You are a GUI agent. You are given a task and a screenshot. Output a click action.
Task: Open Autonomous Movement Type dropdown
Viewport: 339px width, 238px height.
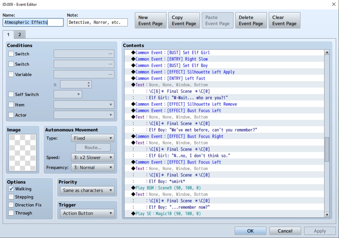pos(93,138)
